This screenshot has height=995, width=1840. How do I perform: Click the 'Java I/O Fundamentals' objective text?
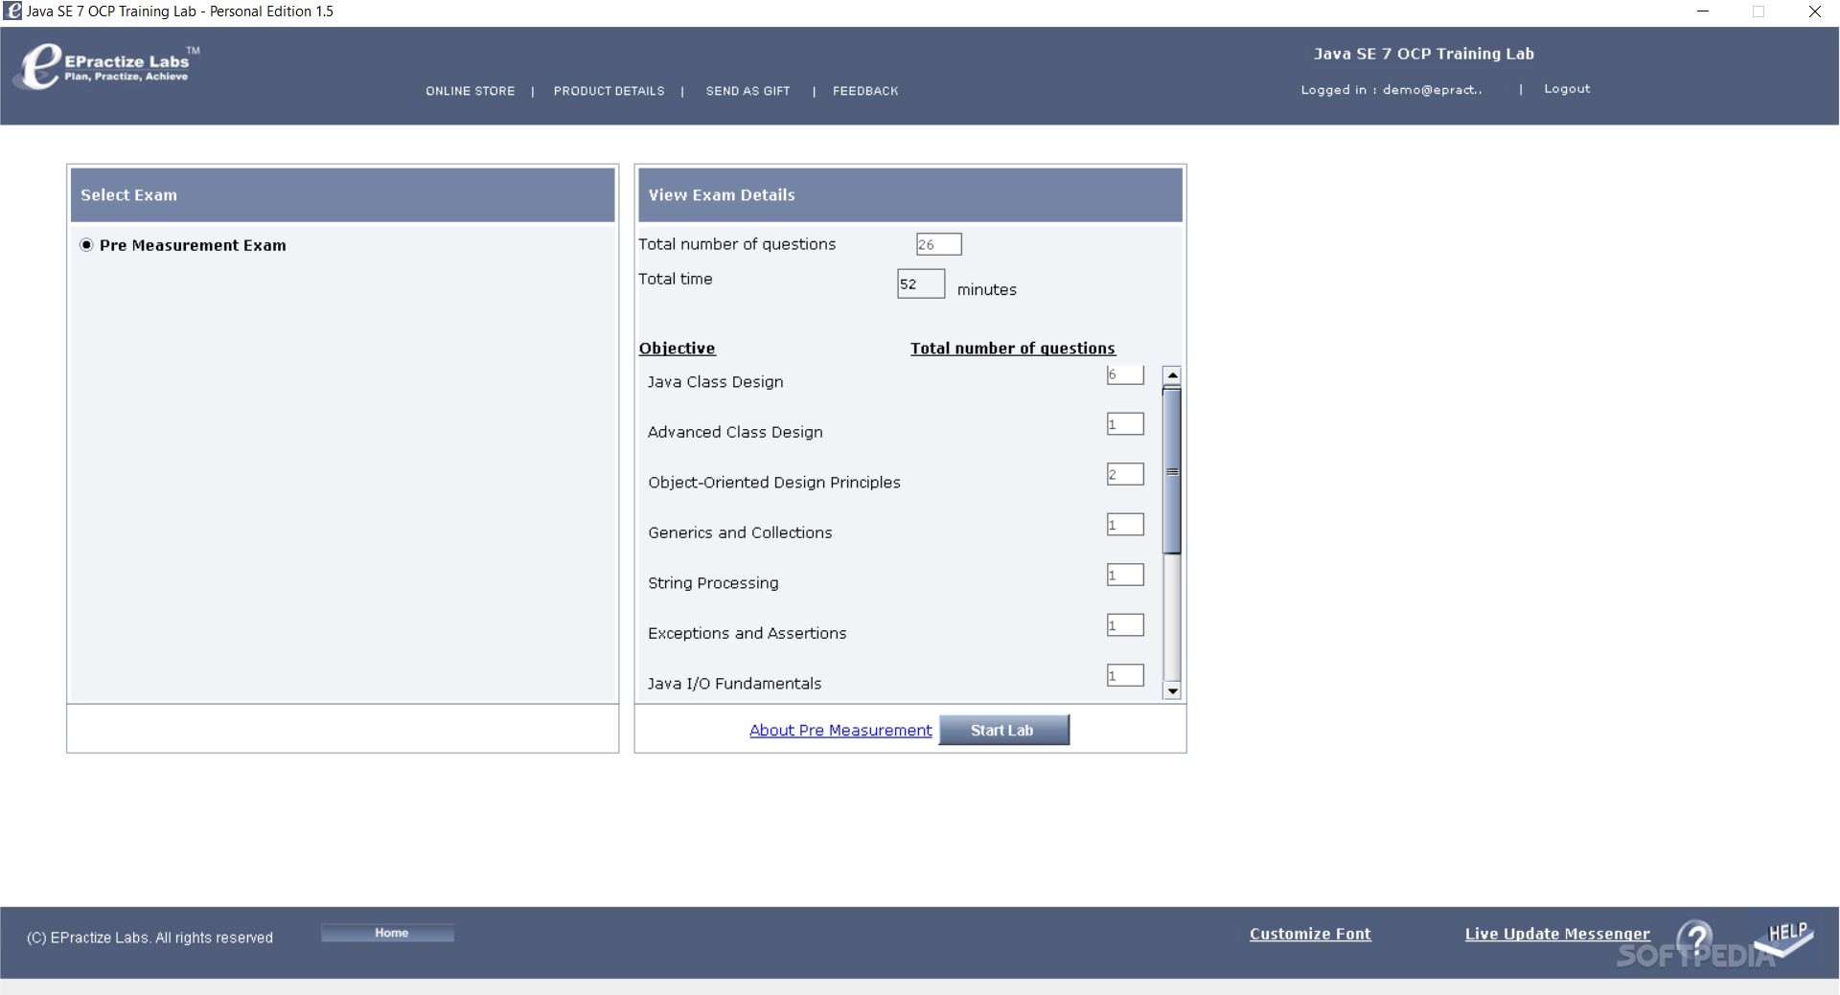point(734,684)
